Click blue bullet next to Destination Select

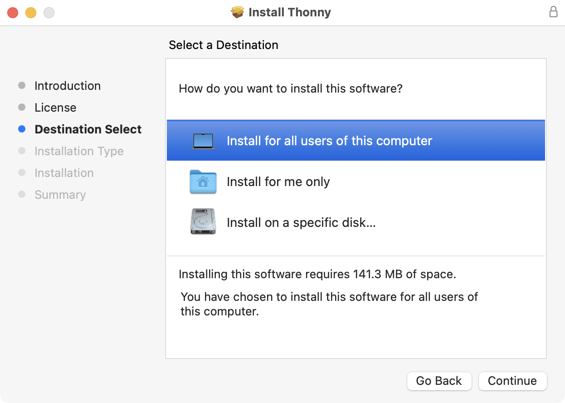pyautogui.click(x=22, y=129)
